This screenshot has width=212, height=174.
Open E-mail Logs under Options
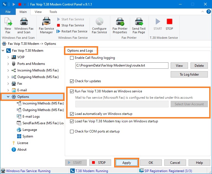coord(31,117)
